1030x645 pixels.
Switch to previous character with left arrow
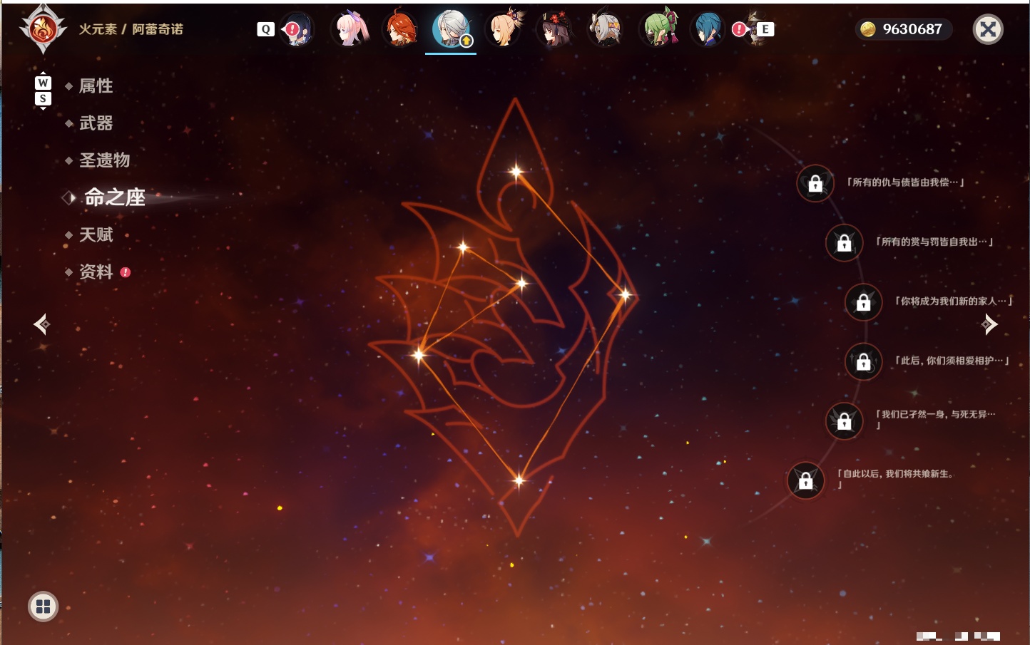[41, 324]
